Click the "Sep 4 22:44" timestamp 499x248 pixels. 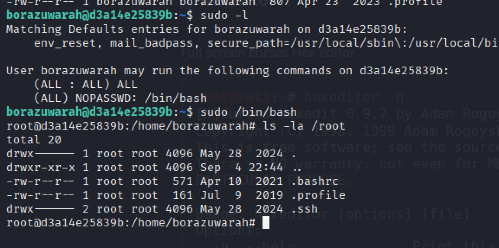[x=241, y=168]
